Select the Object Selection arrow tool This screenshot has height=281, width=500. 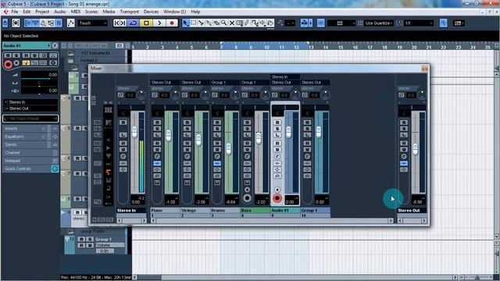[186, 23]
